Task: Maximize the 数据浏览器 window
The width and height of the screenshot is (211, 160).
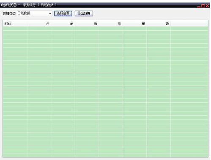Action: 203,6
